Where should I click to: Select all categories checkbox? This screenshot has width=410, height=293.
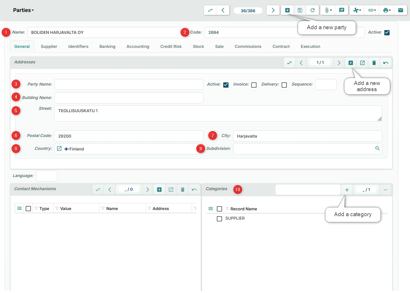tap(219, 209)
